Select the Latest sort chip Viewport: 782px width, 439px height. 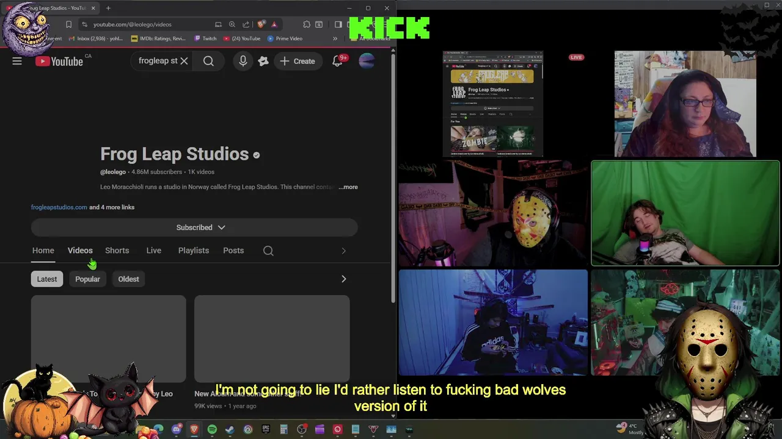pos(47,279)
